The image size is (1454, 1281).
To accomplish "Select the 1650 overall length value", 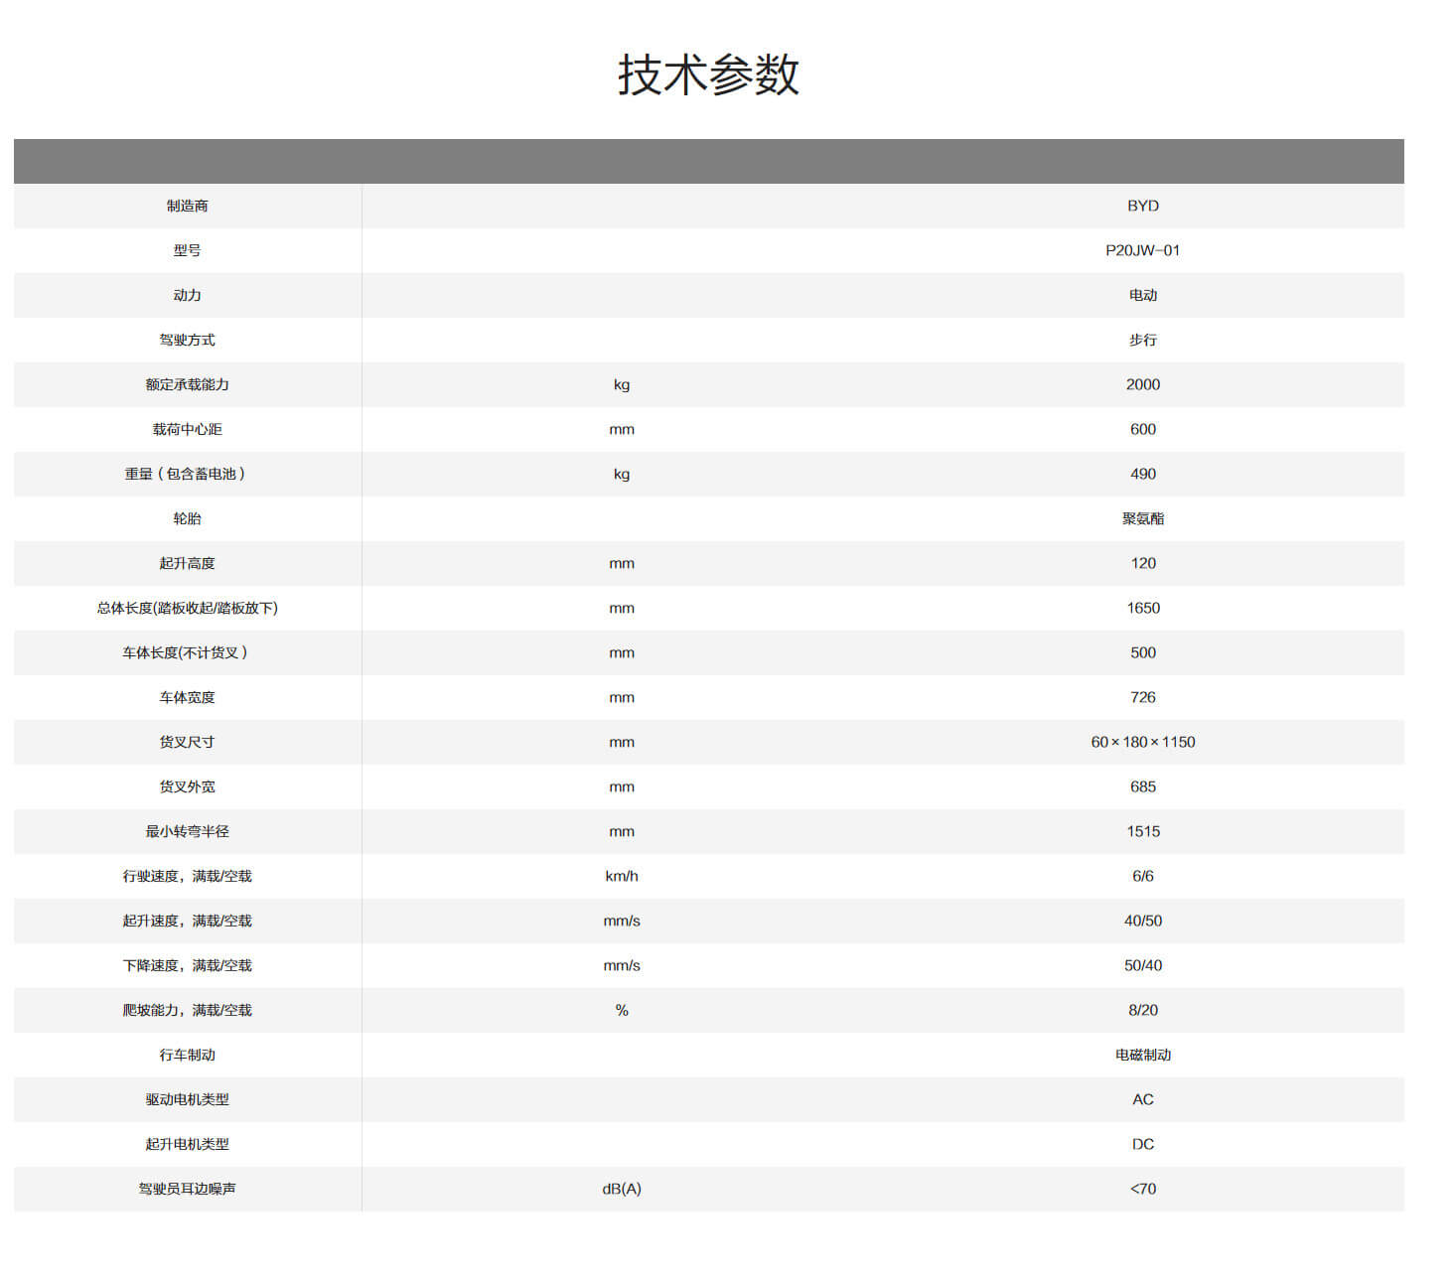I will click(1142, 608).
